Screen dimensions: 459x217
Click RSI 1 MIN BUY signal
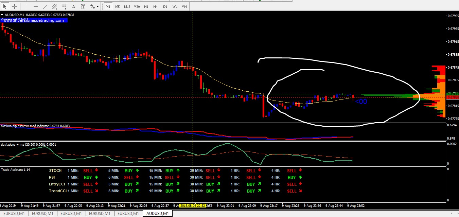[90, 178]
